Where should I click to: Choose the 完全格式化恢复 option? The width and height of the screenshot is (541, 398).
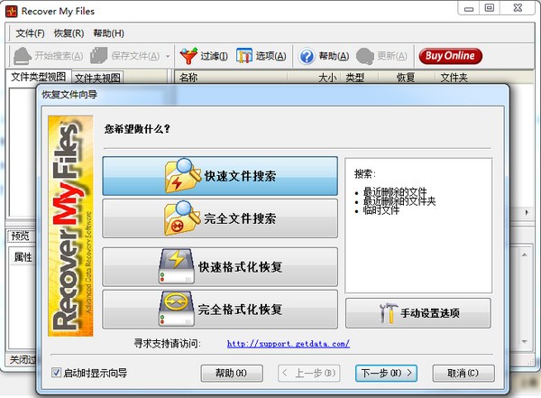pos(220,310)
